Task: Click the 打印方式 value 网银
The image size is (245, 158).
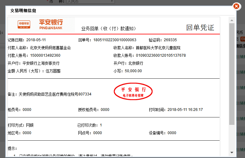Action: point(30,125)
